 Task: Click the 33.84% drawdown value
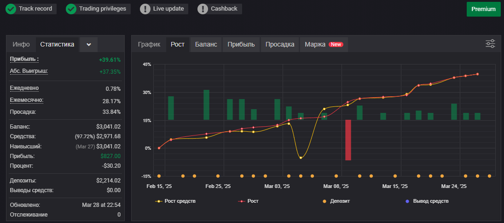point(111,112)
